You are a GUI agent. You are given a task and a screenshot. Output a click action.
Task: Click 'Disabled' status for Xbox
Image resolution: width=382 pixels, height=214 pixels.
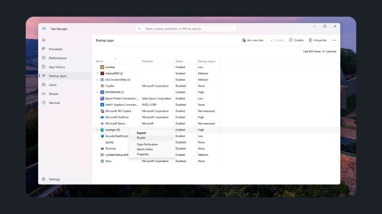(181, 161)
